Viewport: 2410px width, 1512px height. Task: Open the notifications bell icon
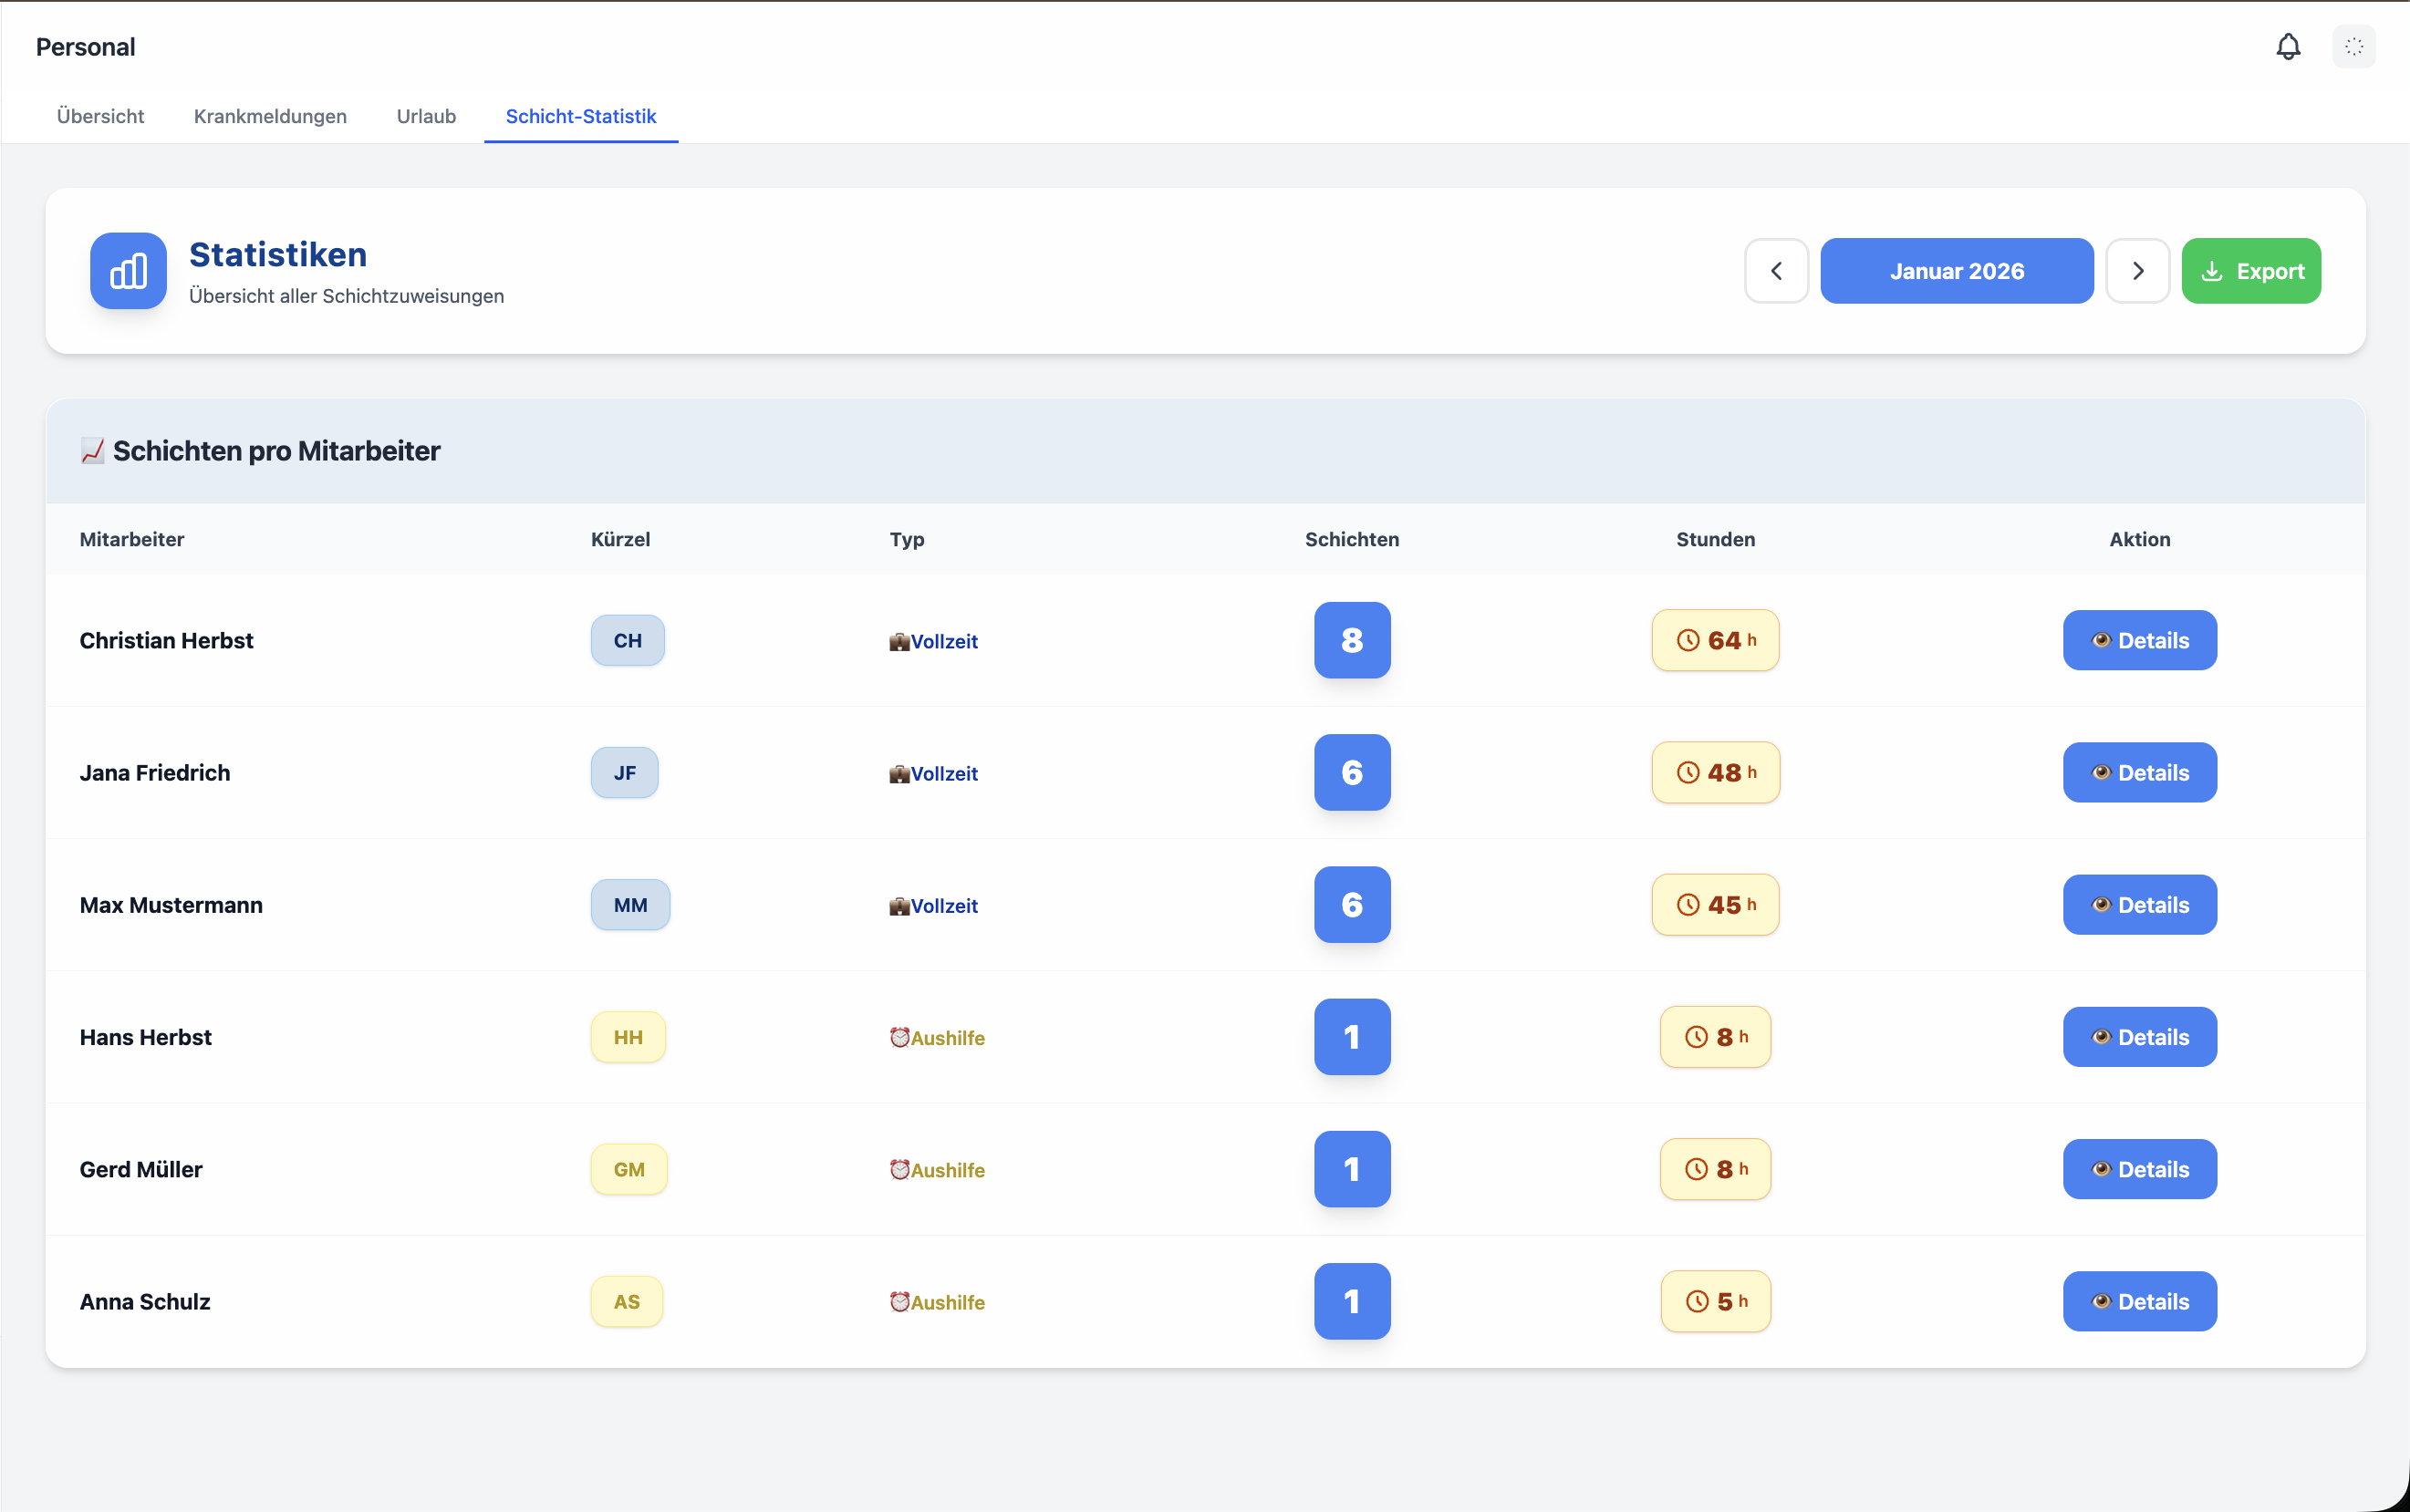(x=2288, y=47)
